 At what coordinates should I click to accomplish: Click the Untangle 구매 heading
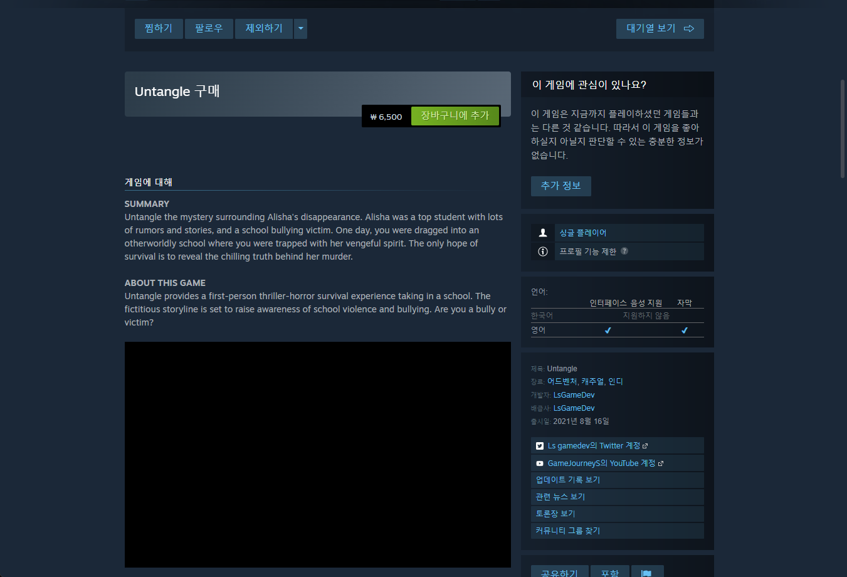[177, 92]
